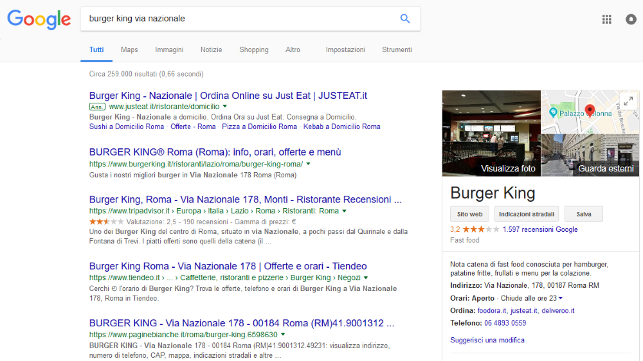643x361 pixels.
Task: Open the foodora.it order link
Action: pyautogui.click(x=492, y=311)
